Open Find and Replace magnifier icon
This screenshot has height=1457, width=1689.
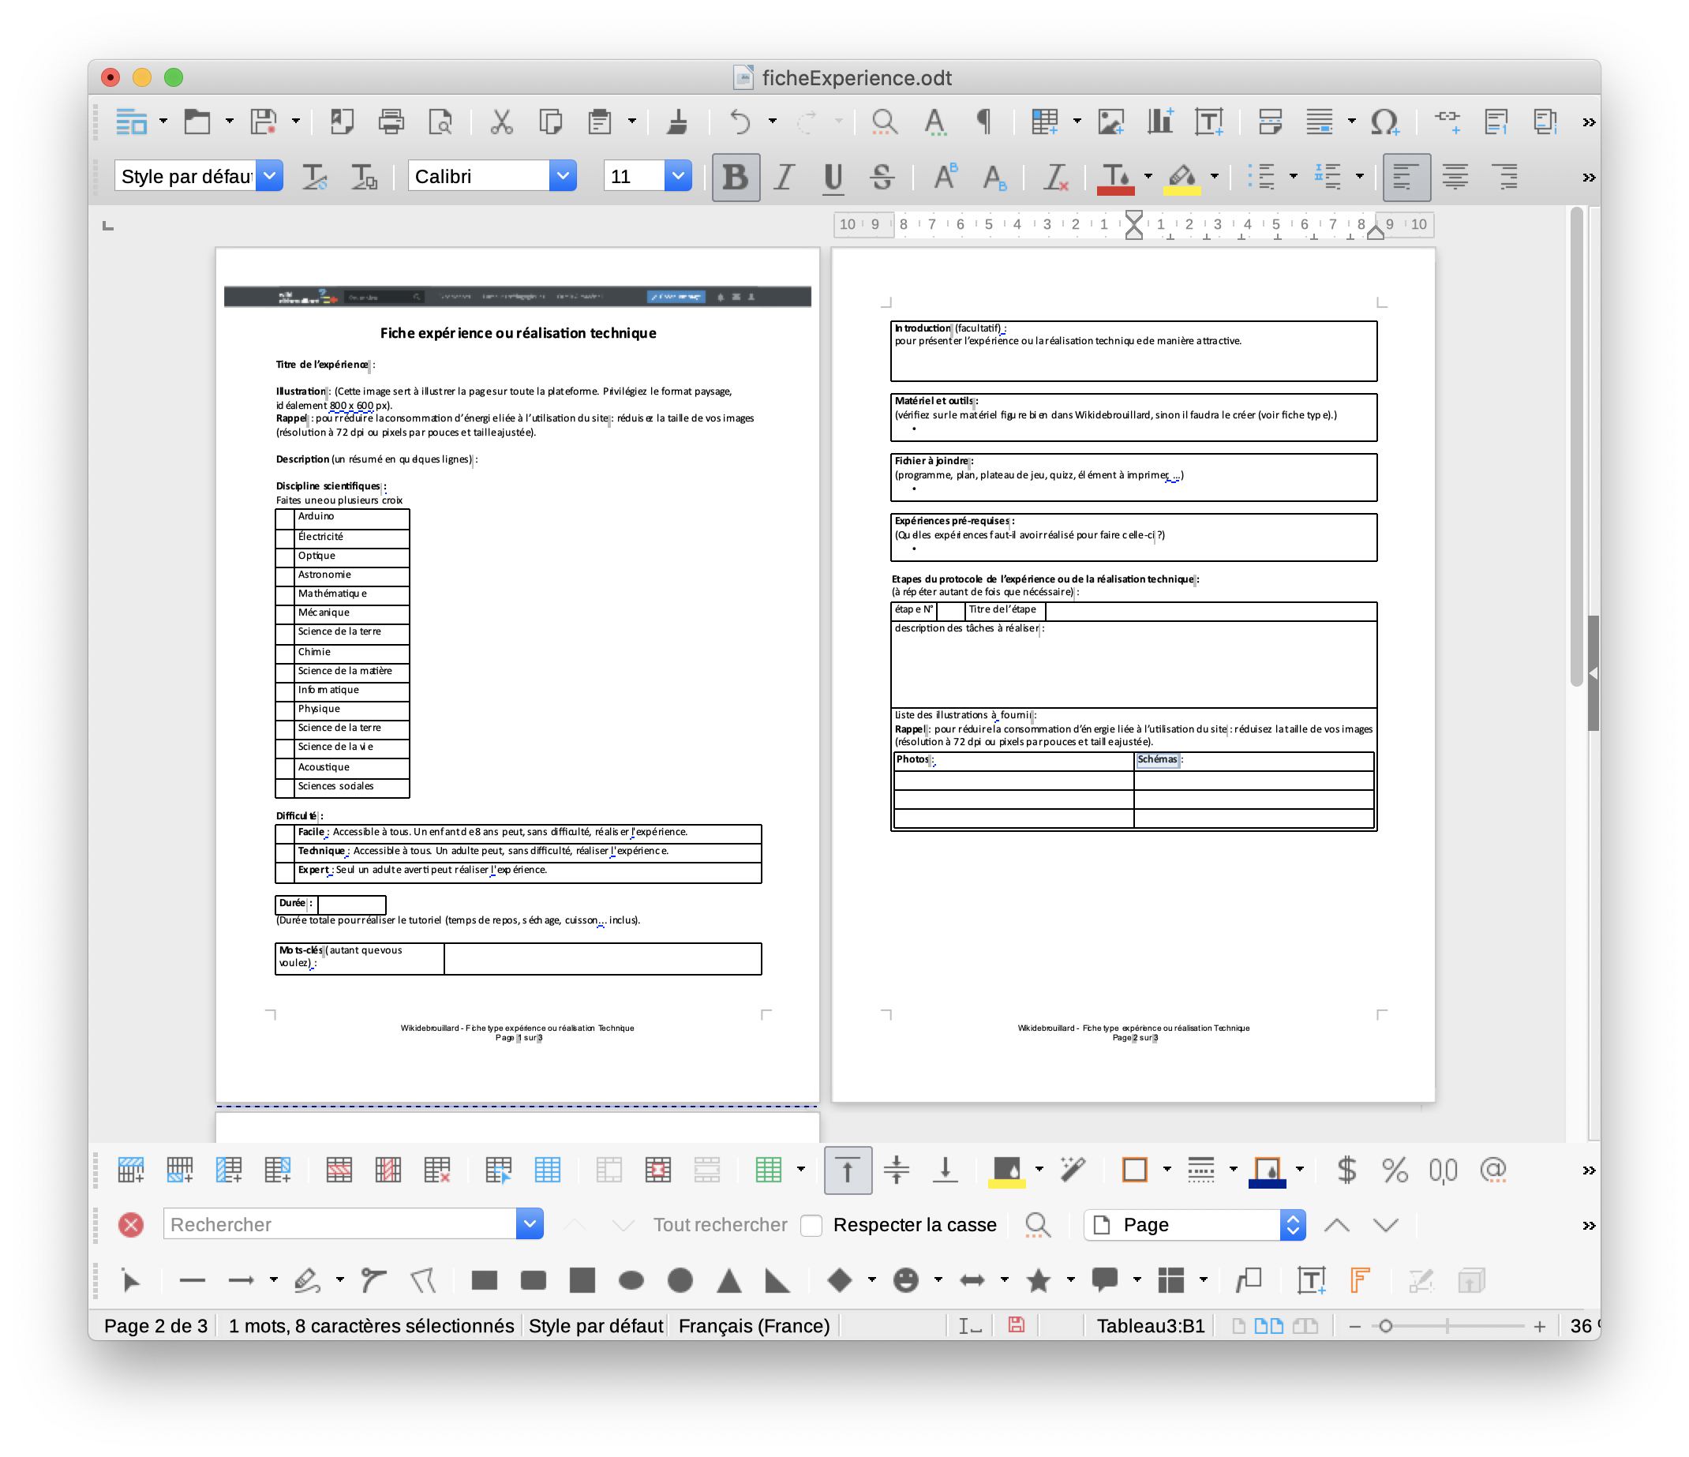(885, 122)
